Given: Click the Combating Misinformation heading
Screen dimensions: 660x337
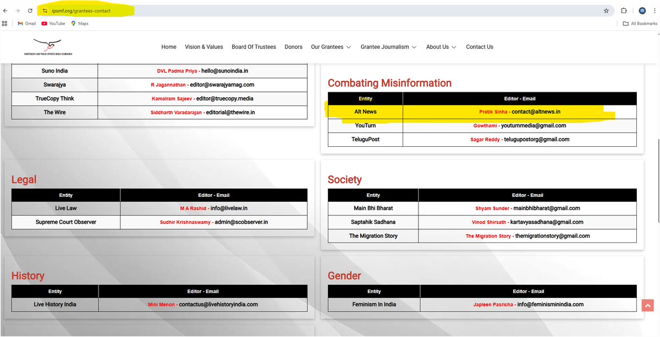Looking at the screenshot, I should tap(389, 83).
